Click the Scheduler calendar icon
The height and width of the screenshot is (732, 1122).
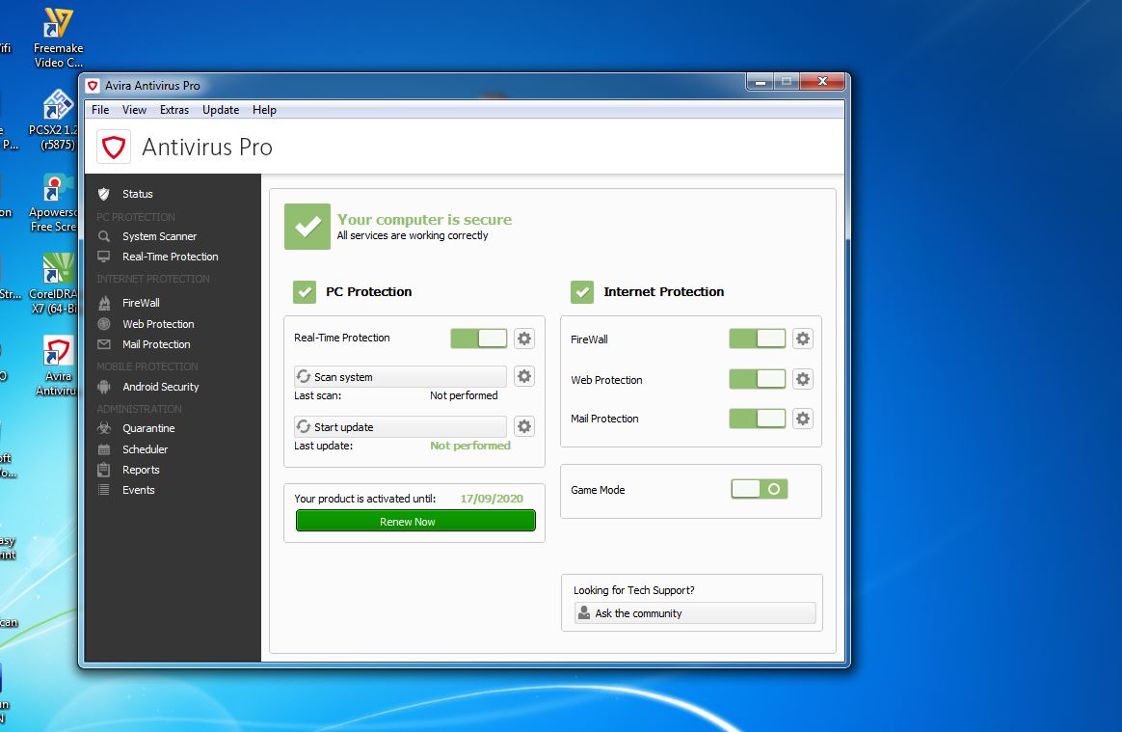(x=104, y=449)
